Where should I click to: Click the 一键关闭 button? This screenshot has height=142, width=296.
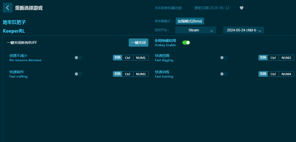click(x=139, y=43)
